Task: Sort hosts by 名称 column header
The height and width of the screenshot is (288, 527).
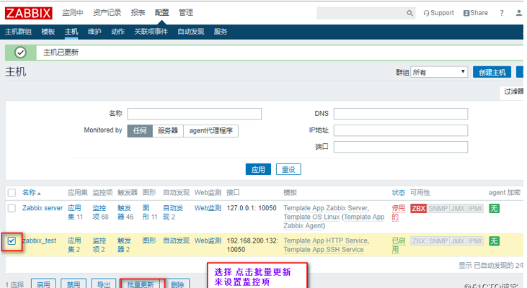Action: (31, 193)
